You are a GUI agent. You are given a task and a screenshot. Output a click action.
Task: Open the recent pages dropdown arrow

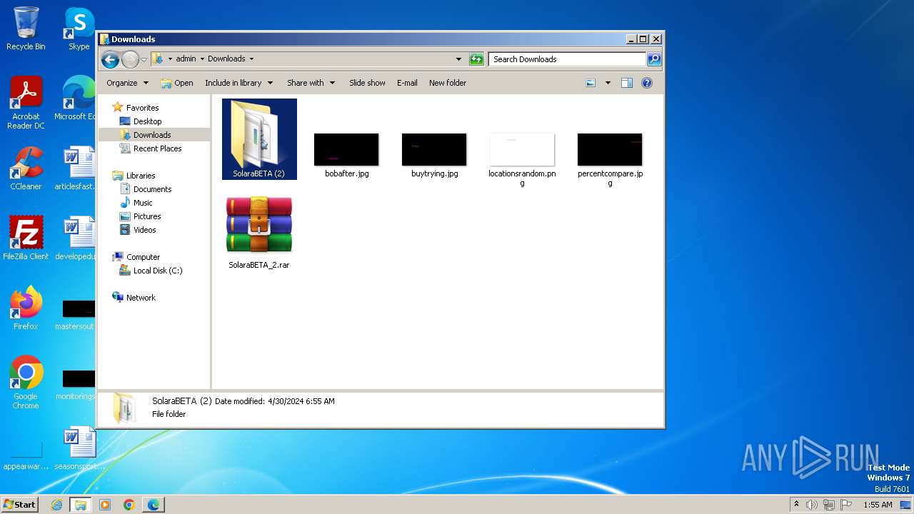click(x=144, y=59)
